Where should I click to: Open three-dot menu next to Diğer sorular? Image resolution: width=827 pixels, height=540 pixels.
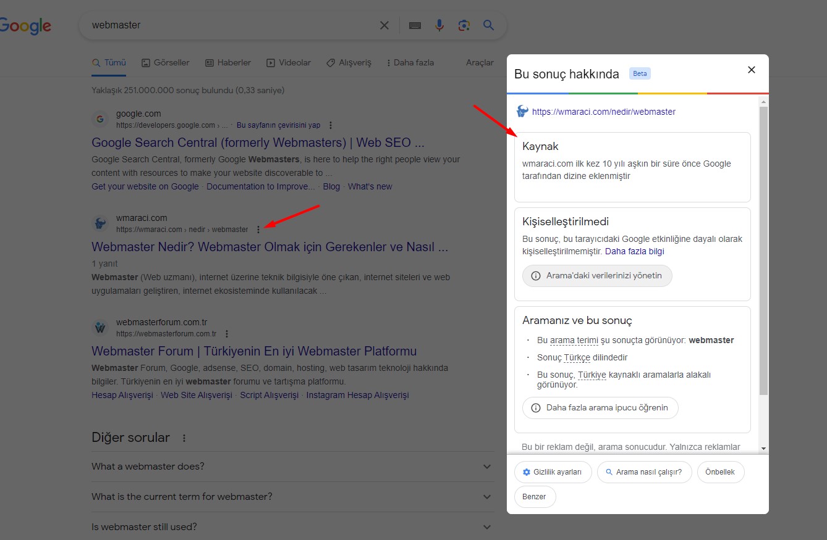(184, 438)
